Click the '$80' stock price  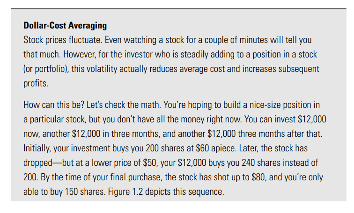pyautogui.click(x=259, y=177)
